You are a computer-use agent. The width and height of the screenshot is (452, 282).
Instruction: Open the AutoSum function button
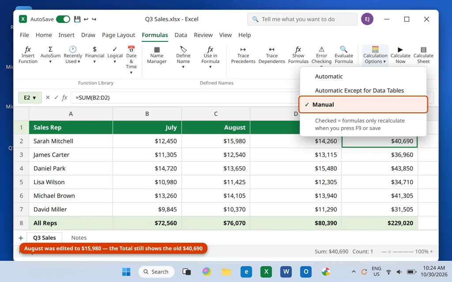tap(50, 55)
